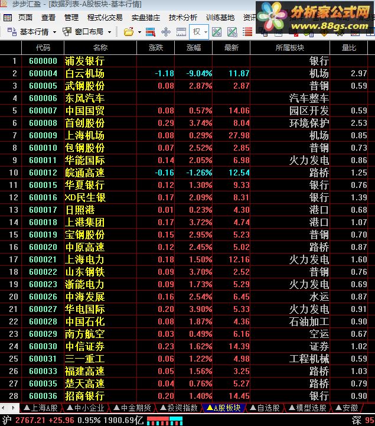Image resolution: width=375 pixels, height=426 pixels.
Task: Select stock 东风汽车
Action: coord(84,98)
